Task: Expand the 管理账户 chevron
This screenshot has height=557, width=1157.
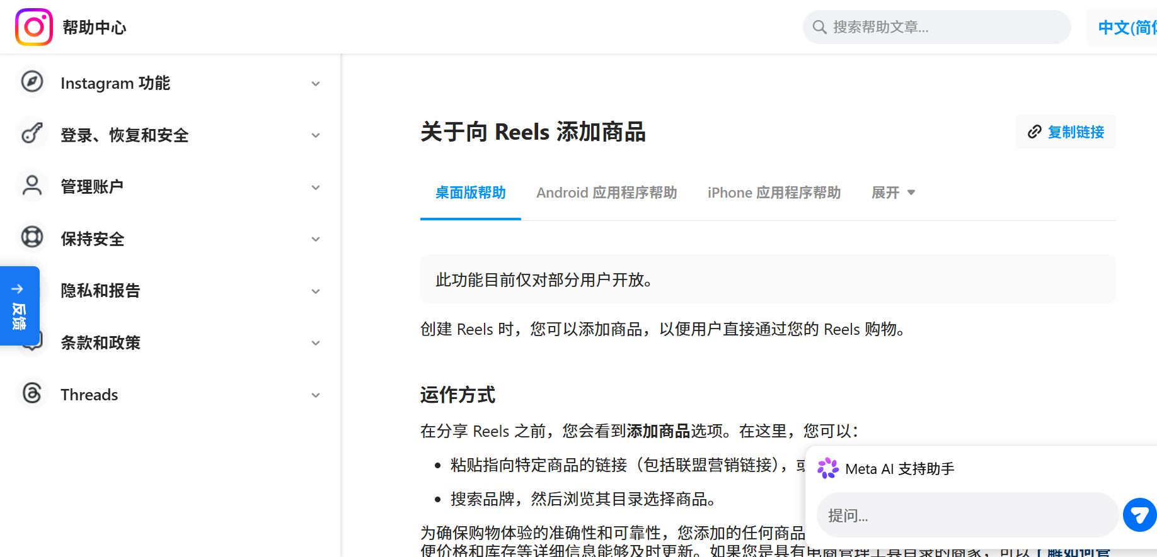Action: 316,188
